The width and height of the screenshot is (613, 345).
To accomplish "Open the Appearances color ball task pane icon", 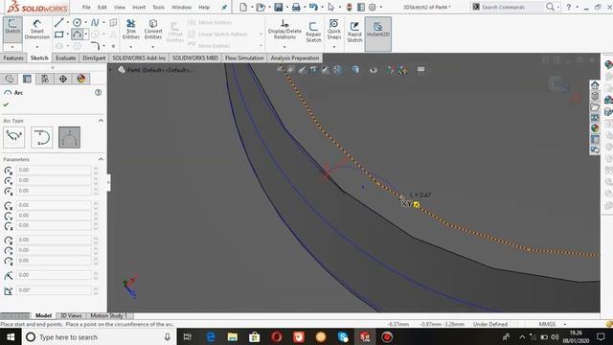I will pos(595,128).
